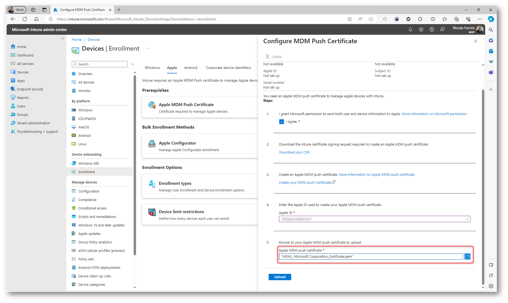Collapse the Devices menu with double chevron
The image size is (508, 303).
[x=133, y=64]
